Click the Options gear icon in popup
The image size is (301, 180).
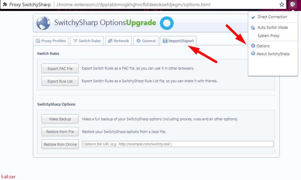click(x=253, y=46)
